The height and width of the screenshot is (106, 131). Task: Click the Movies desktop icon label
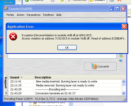click(x=8, y=3)
